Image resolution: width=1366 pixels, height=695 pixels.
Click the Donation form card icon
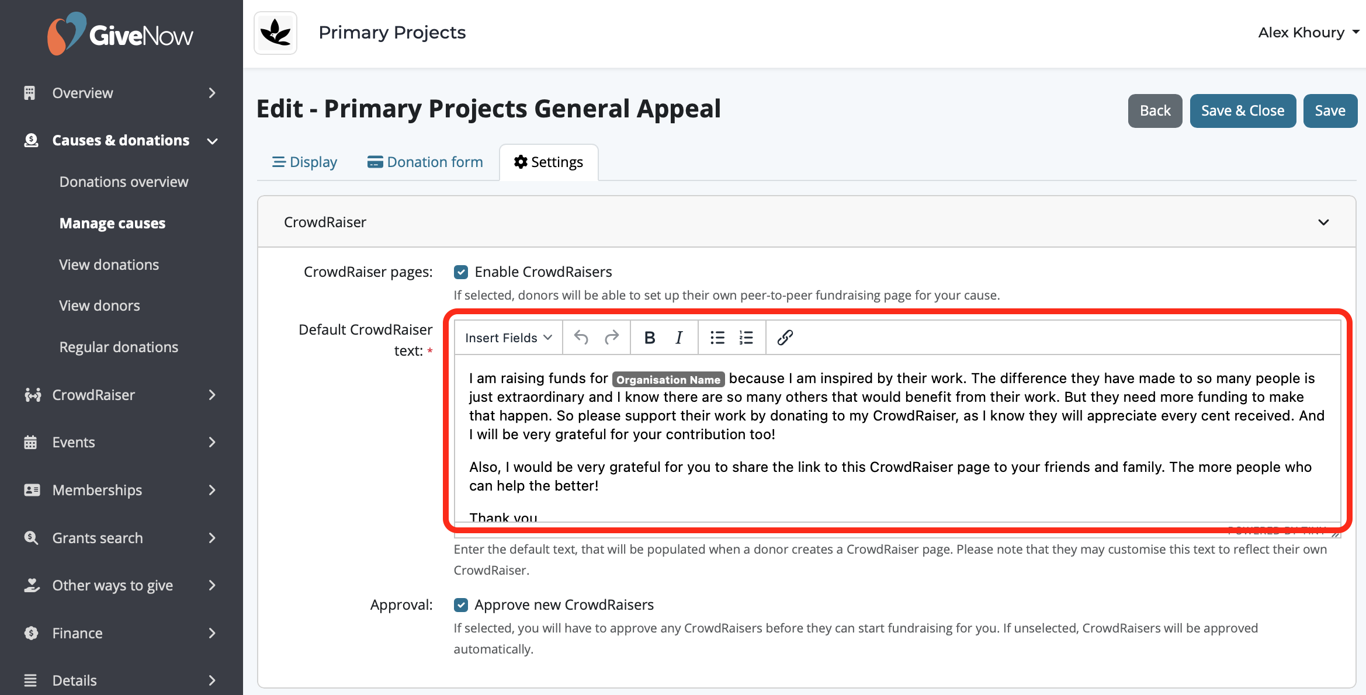375,162
